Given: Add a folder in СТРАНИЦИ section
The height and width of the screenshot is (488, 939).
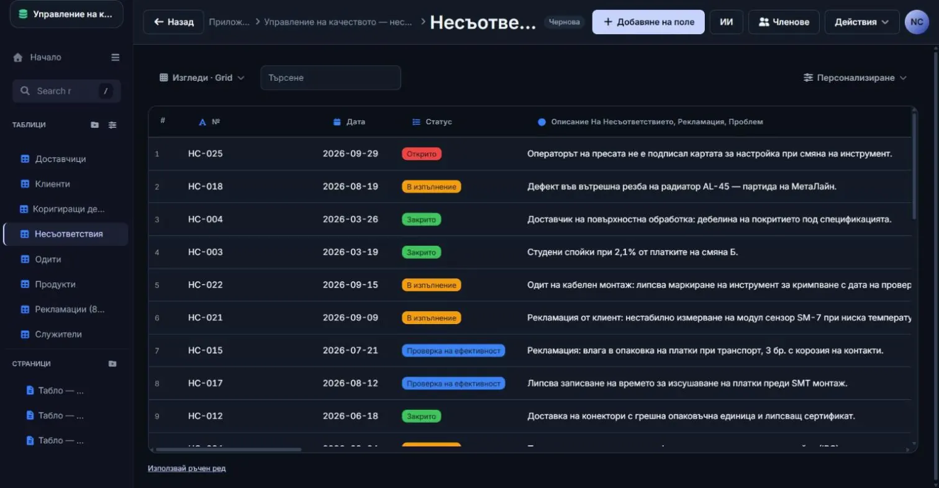Looking at the screenshot, I should (112, 364).
